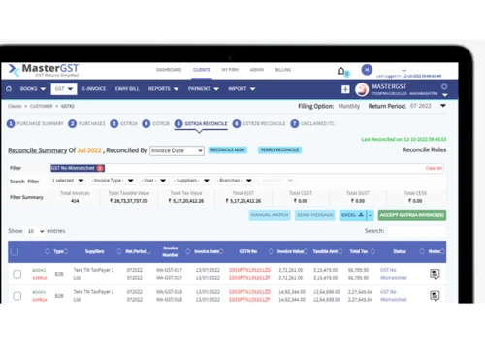
Task: Open the CLIENTS menu
Action: [202, 70]
